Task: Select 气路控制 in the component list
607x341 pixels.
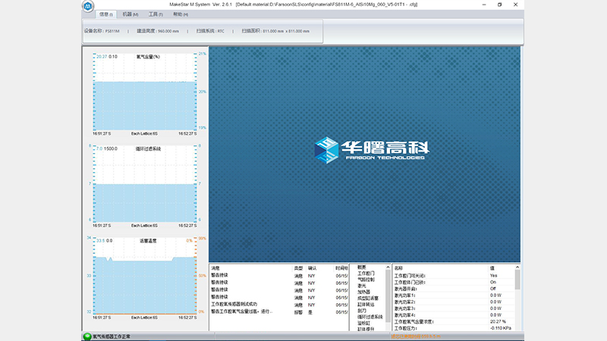Action: point(366,280)
